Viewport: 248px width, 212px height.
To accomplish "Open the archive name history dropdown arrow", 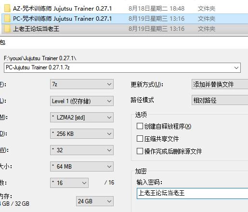I will (236, 68).
